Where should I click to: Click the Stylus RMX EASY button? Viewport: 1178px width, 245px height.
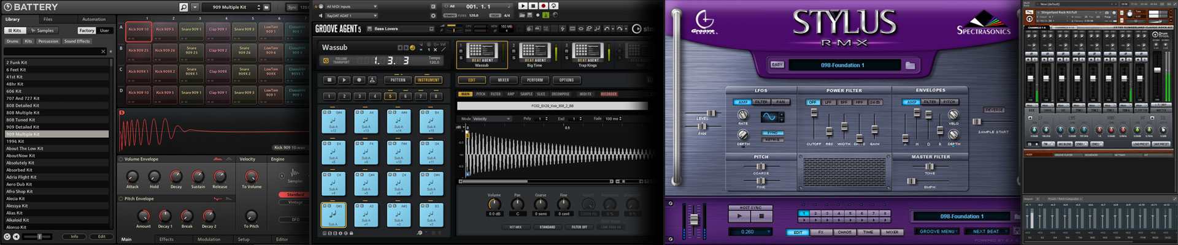[x=777, y=65]
